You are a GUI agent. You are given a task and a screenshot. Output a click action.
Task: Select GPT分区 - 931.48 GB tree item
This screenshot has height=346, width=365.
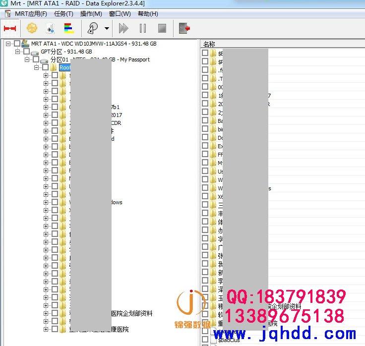(x=66, y=52)
